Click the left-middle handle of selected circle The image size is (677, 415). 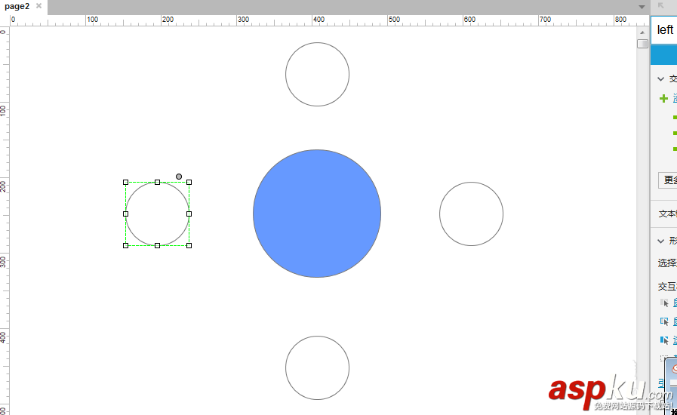coord(125,214)
